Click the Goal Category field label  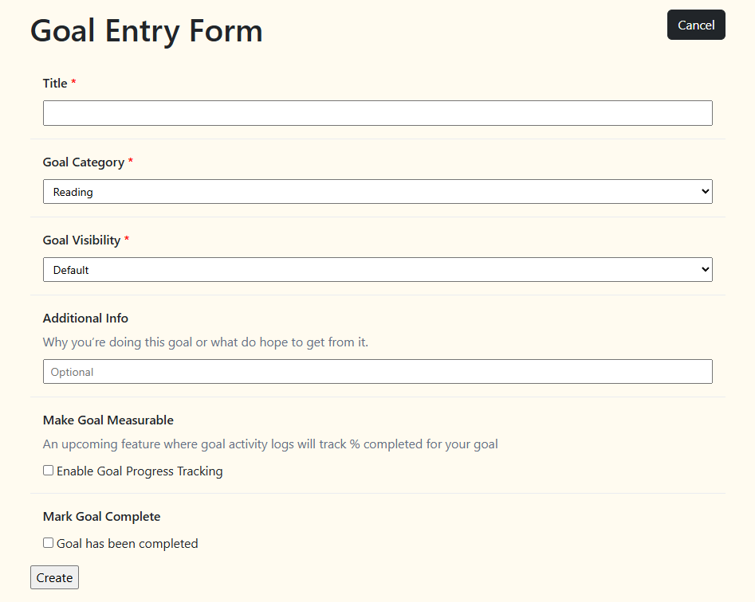pos(83,162)
